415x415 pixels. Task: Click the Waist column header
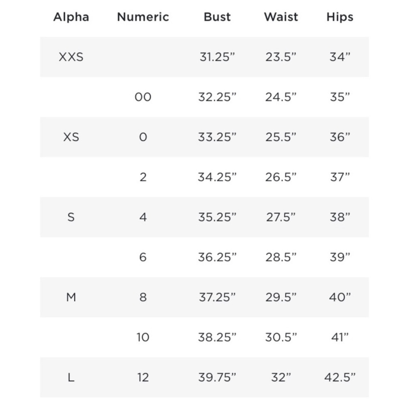(281, 17)
